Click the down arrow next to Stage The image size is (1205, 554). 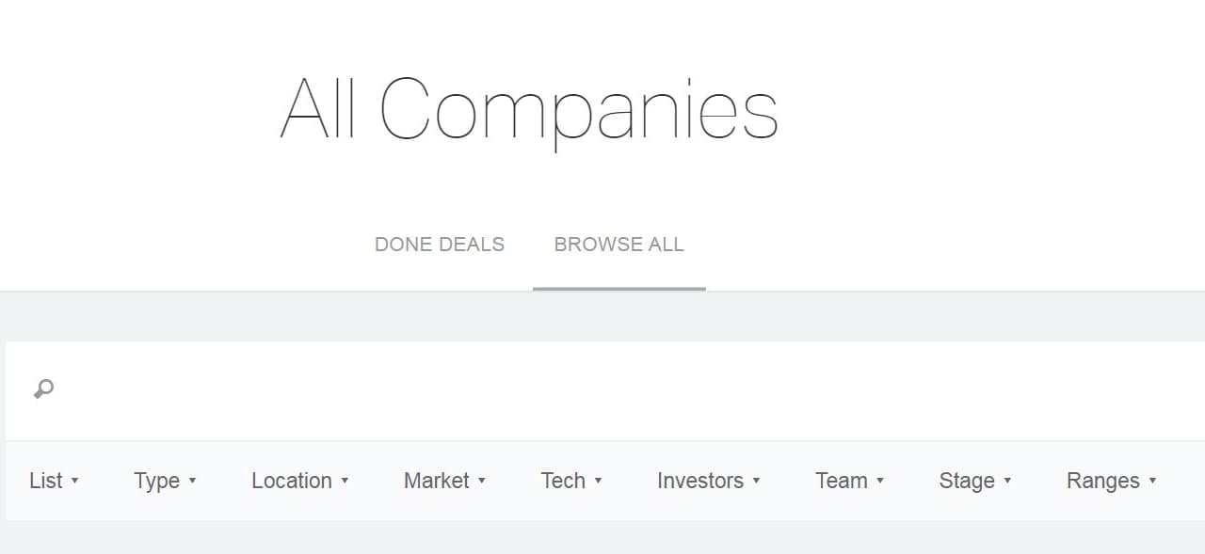pyautogui.click(x=1007, y=482)
